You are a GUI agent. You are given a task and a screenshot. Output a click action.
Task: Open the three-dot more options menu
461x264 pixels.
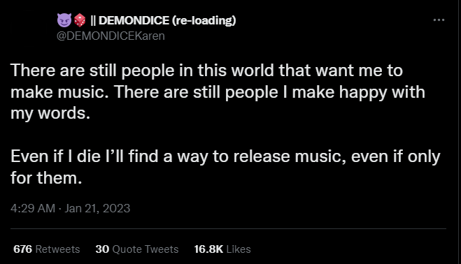click(439, 20)
